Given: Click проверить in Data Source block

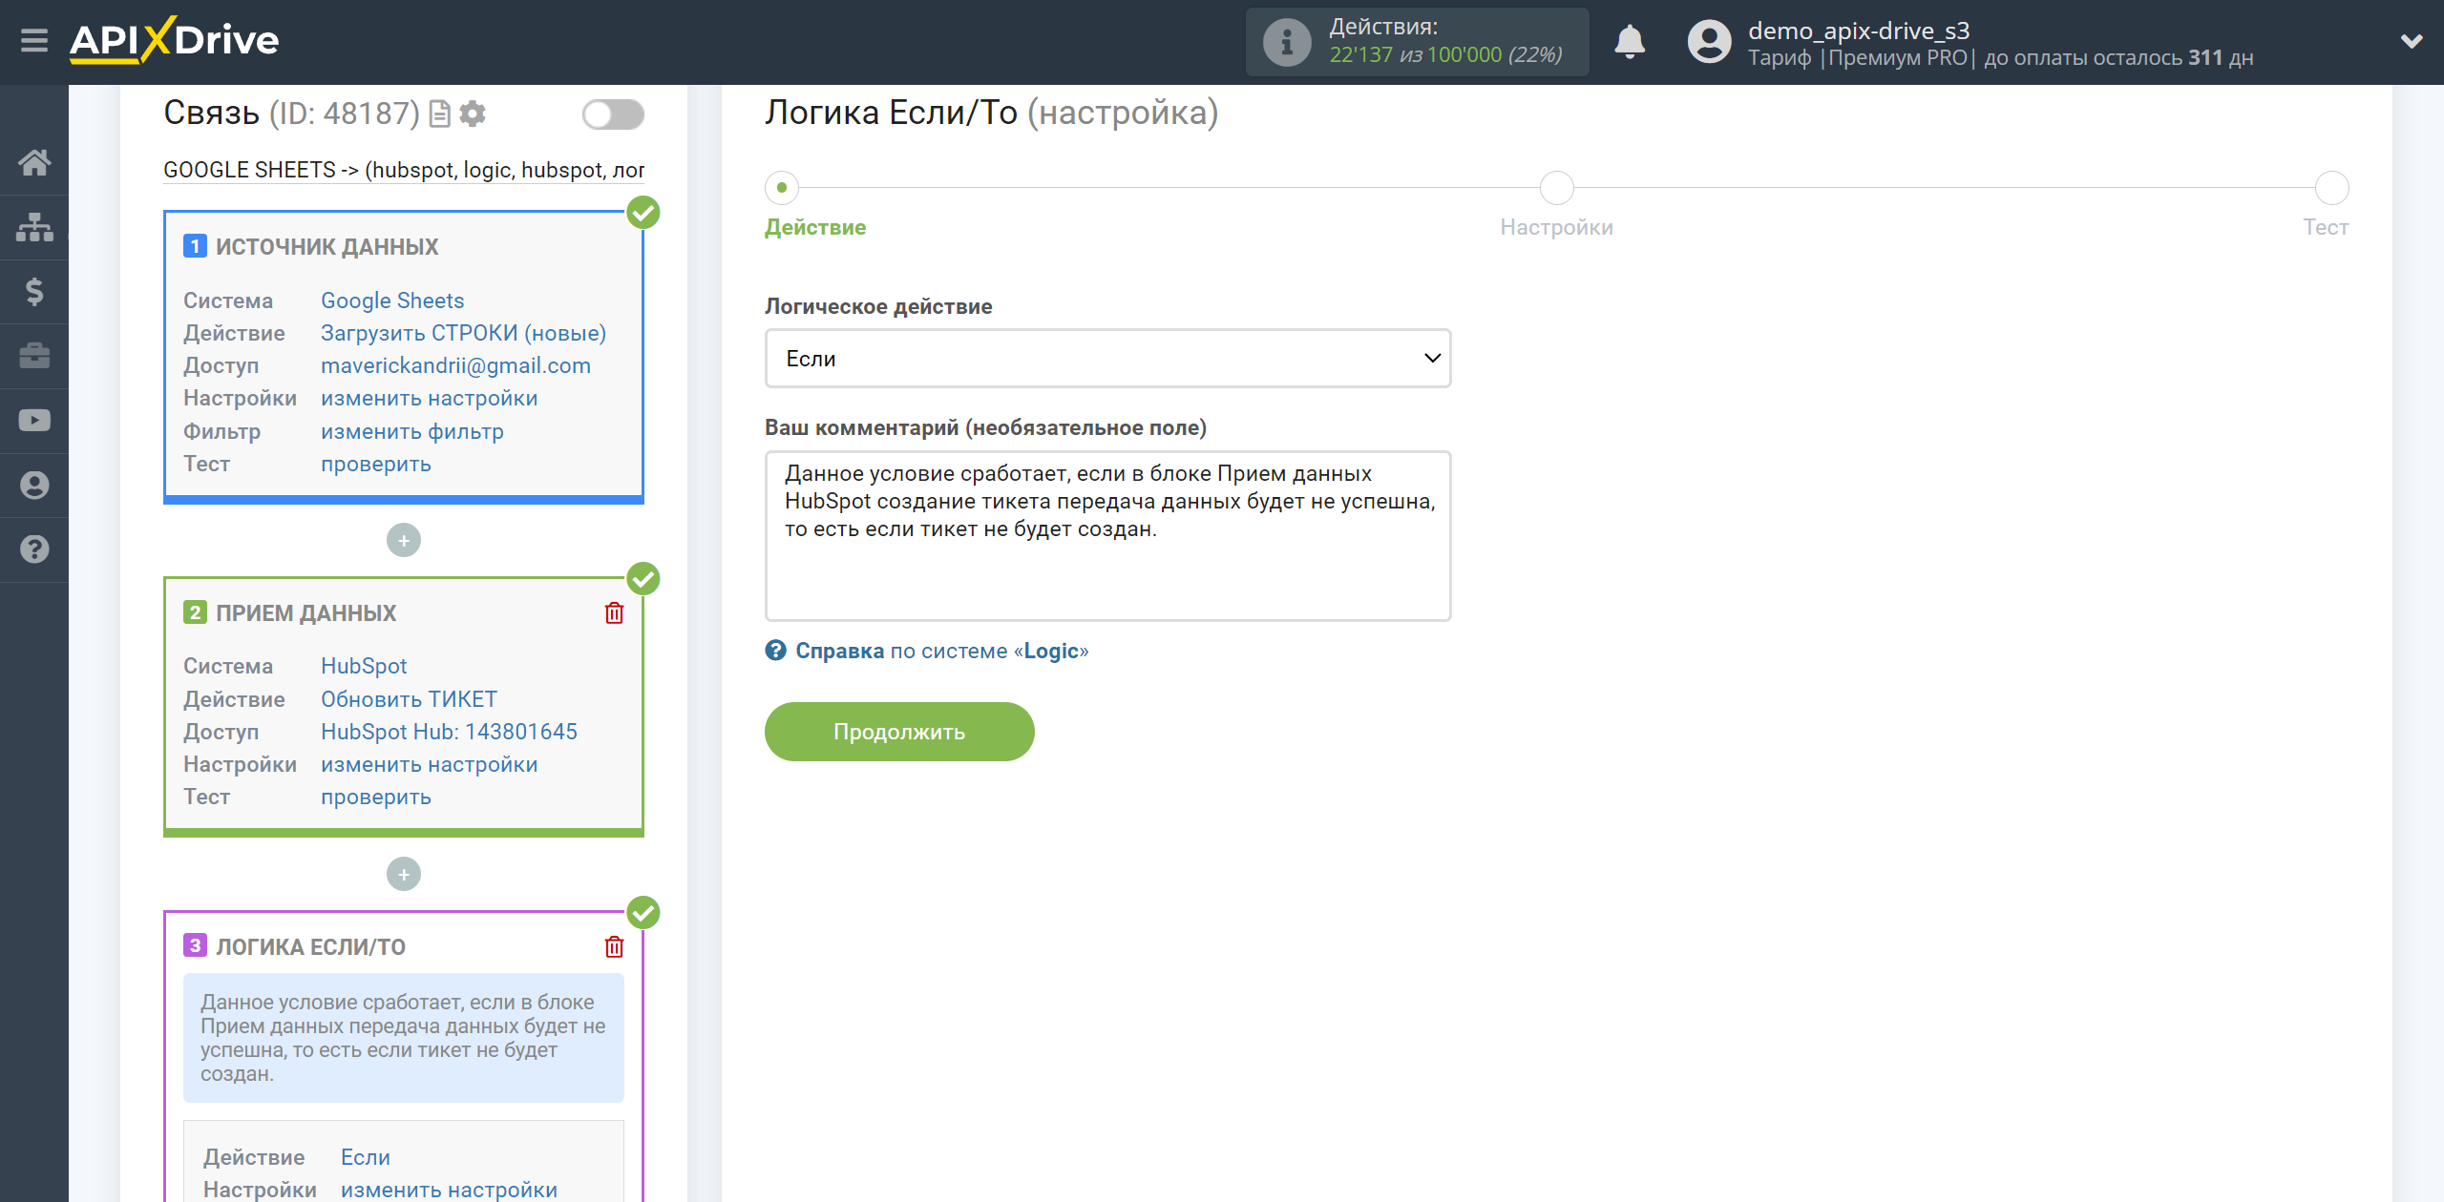Looking at the screenshot, I should point(375,464).
